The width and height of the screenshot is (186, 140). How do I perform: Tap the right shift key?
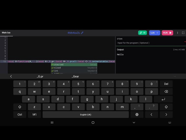click(x=166, y=107)
